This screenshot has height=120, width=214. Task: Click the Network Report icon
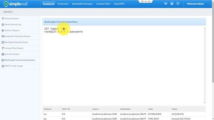3,19
